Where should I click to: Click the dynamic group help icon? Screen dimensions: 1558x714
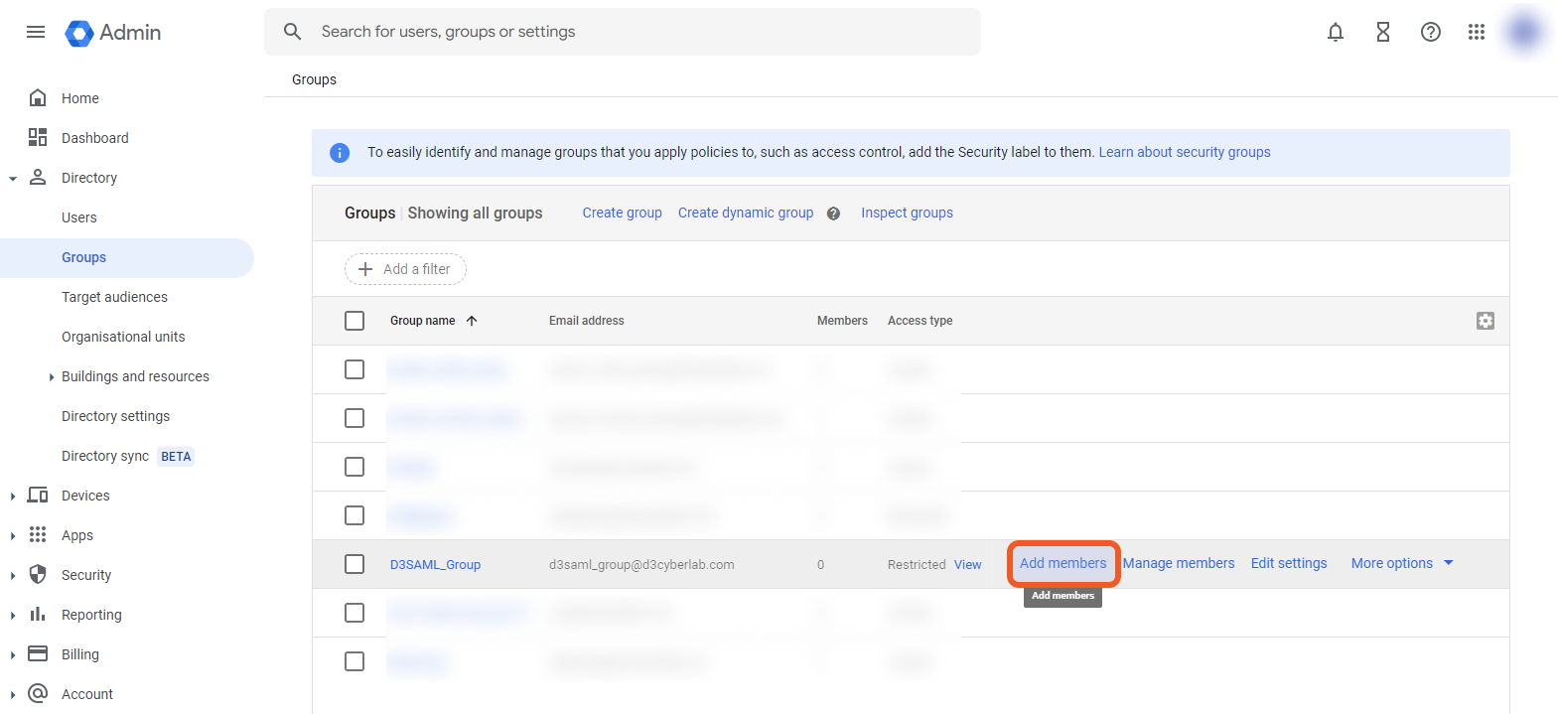coord(833,214)
